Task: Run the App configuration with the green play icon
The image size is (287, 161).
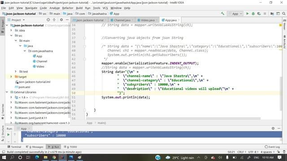Action: point(247,13)
